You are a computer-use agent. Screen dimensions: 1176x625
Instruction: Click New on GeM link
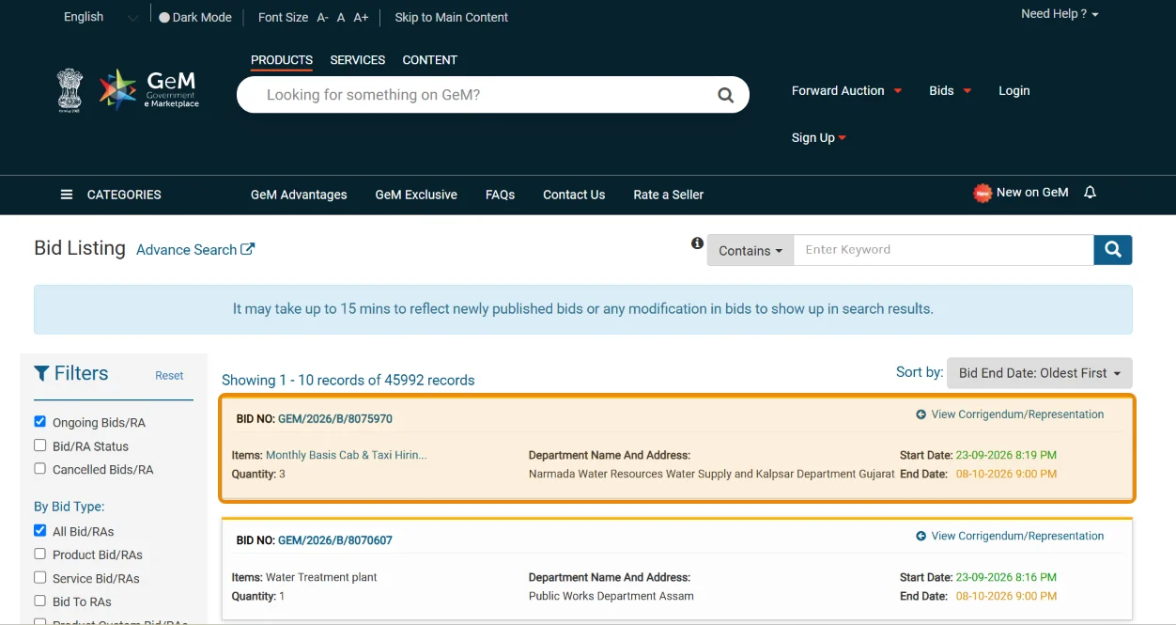tap(1032, 193)
